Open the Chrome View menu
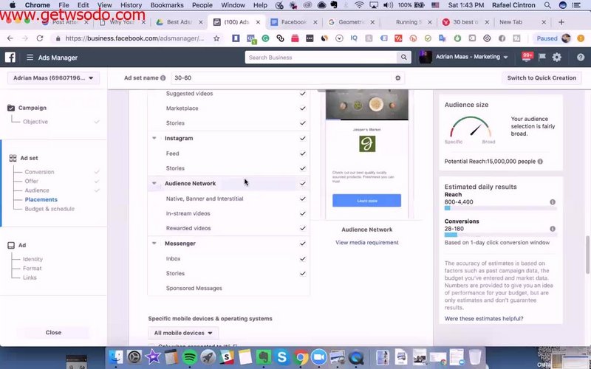The width and height of the screenshot is (591, 369). click(x=104, y=5)
